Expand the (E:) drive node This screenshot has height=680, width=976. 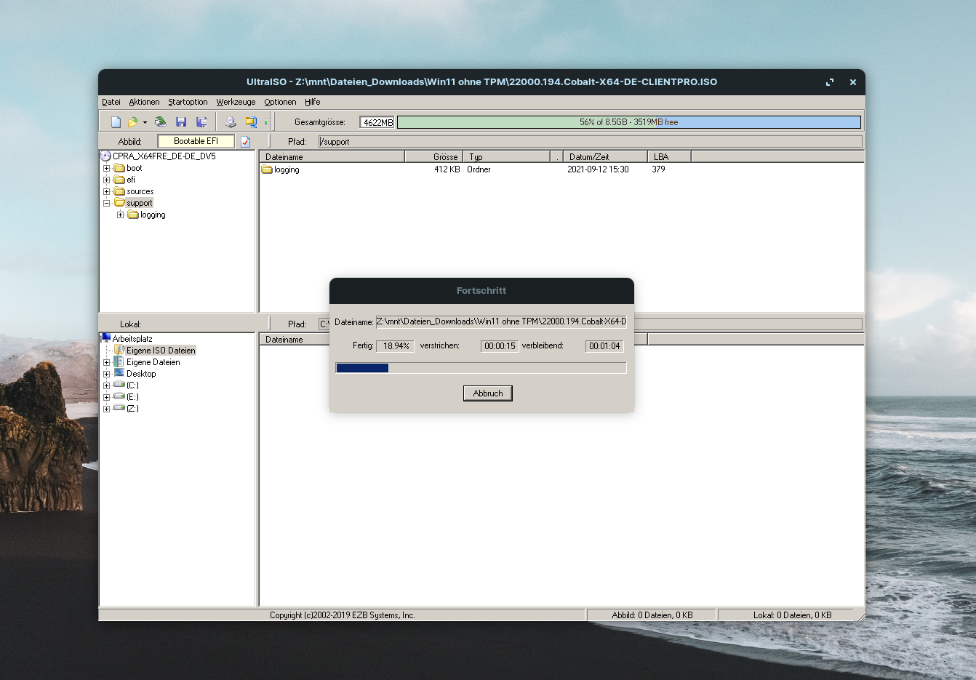coord(106,397)
